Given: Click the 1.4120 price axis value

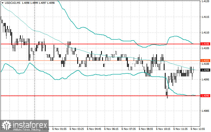Looking at the screenshot, I should (x=205, y=1).
